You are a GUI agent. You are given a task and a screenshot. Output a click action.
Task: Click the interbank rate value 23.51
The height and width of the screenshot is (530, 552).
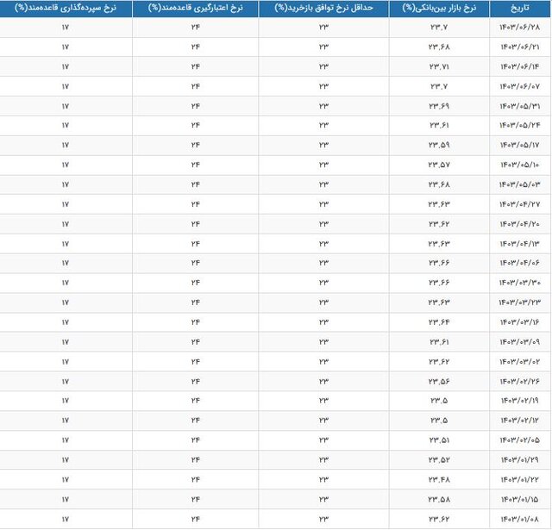(x=439, y=440)
